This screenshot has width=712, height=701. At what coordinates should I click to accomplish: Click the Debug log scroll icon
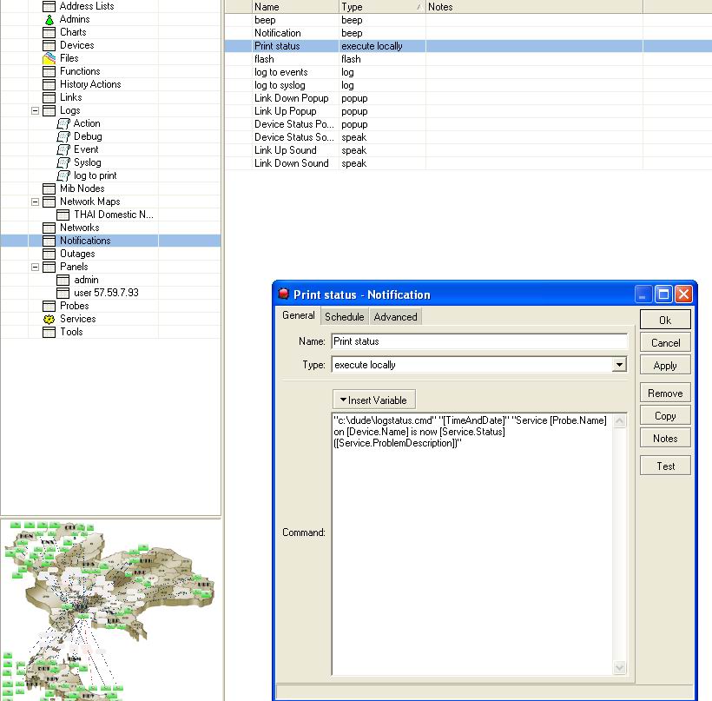[x=63, y=136]
